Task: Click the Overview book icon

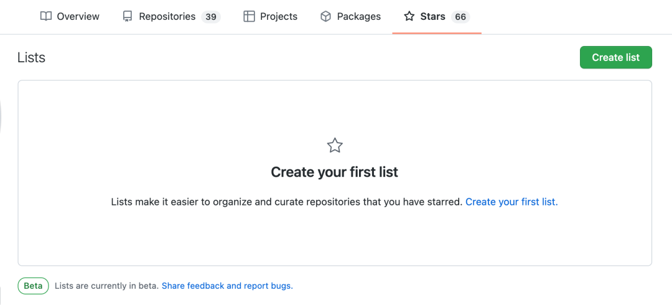Action: point(46,17)
